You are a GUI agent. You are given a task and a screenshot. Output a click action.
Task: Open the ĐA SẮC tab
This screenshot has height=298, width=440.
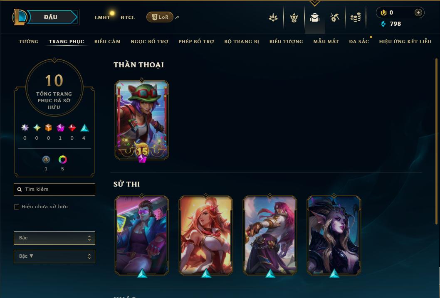pos(359,42)
